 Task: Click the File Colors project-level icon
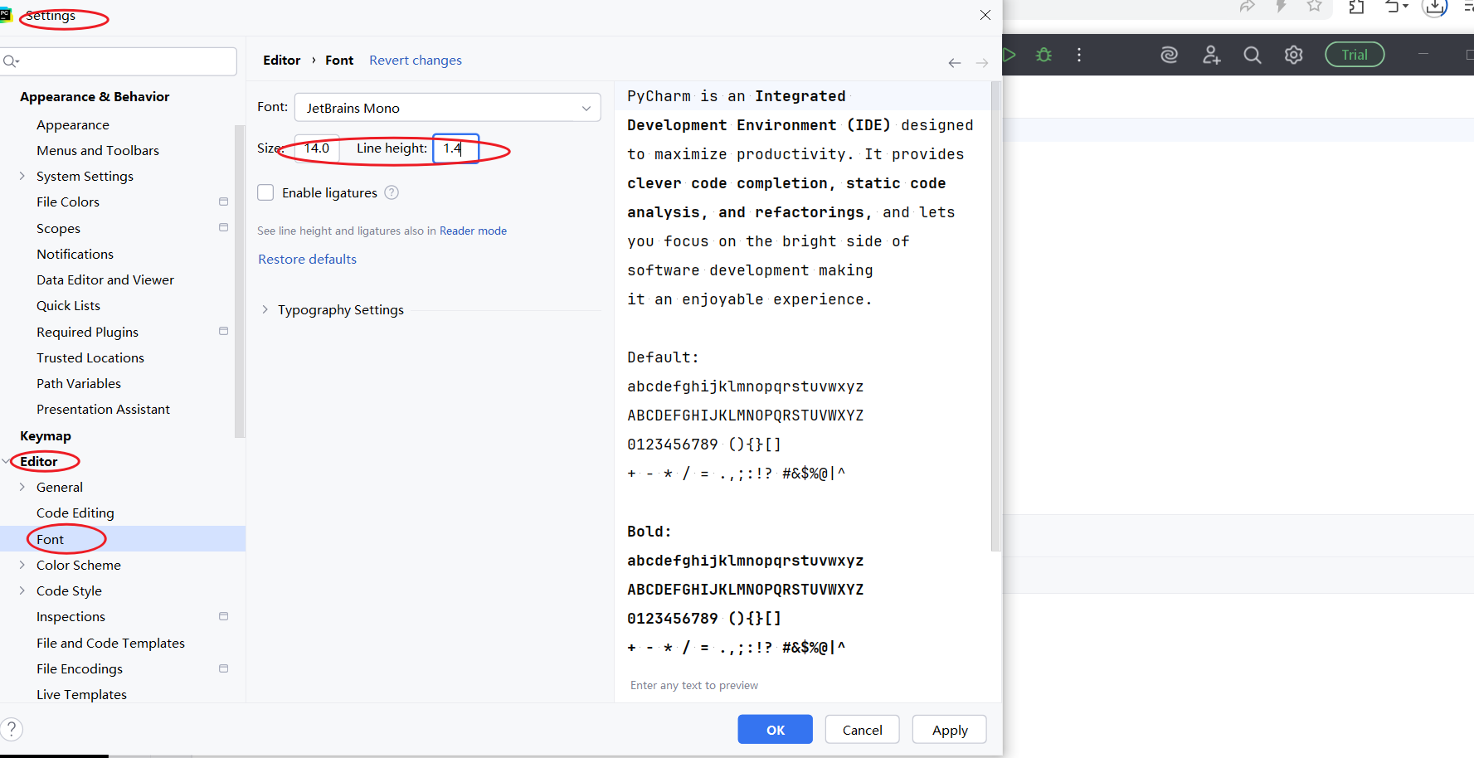[223, 202]
